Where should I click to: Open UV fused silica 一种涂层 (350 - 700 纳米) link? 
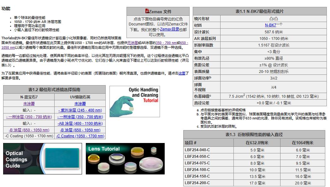pyautogui.click(x=80, y=117)
